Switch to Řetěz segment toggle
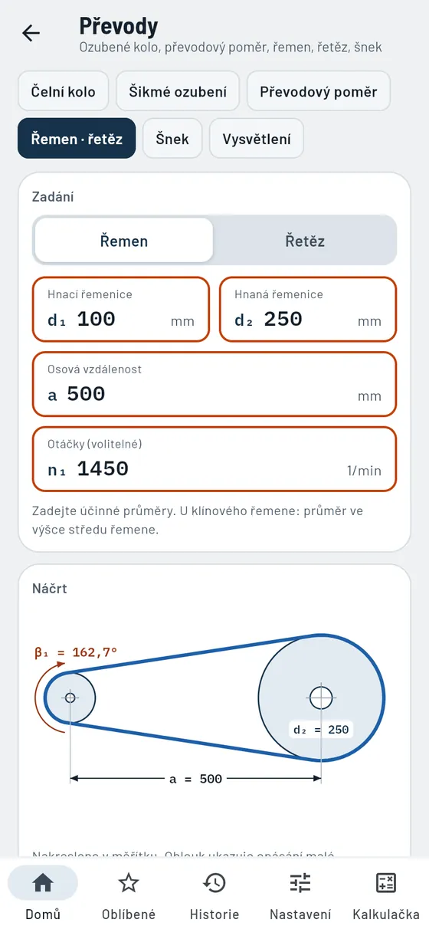The height and width of the screenshot is (929, 429). pos(305,241)
